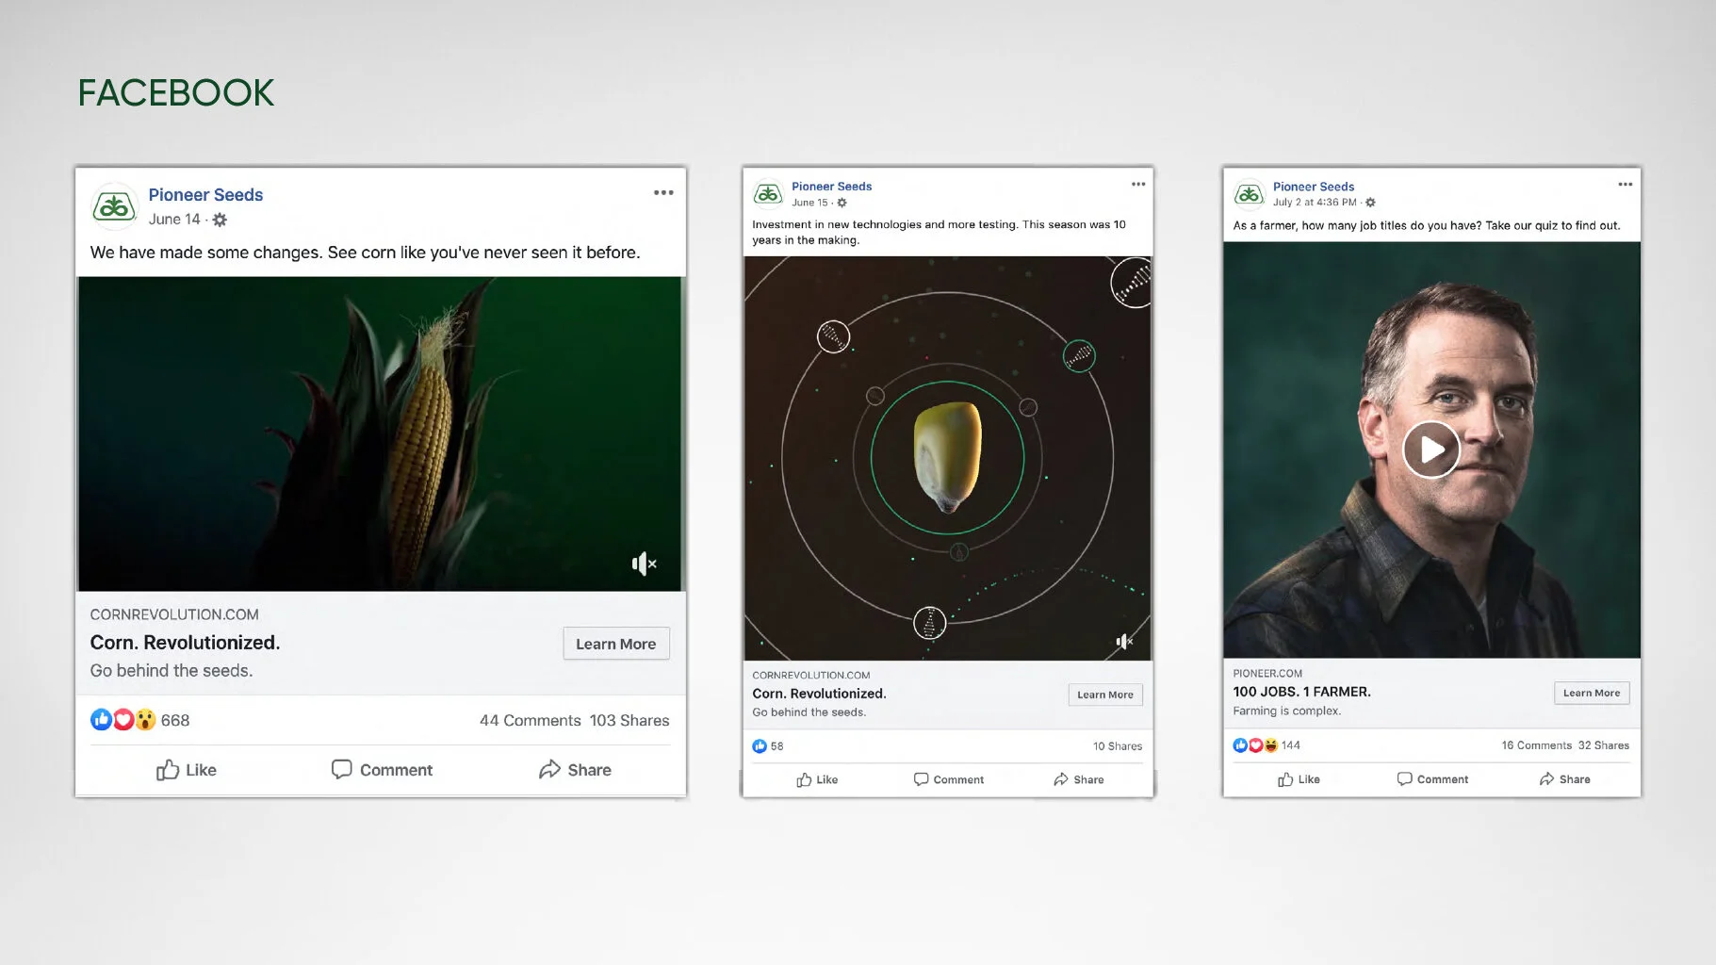Click CORNREVOLUTION.COM on June 14 post
Viewport: 1716px width, 965px height.
(x=174, y=614)
